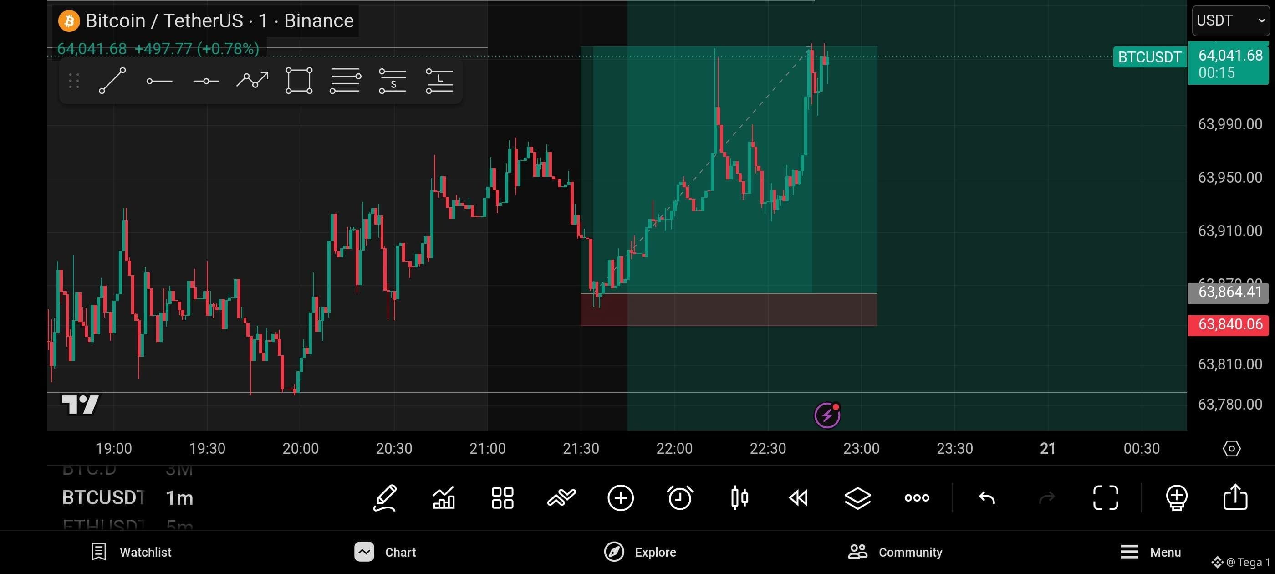Open the Menu tab
Screen dimensions: 1275x574
[x=1150, y=552]
